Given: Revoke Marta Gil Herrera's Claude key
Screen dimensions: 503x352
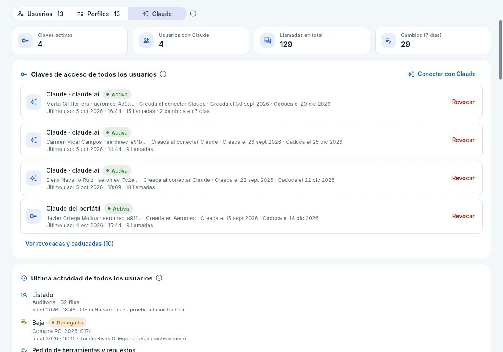Looking at the screenshot, I should (x=463, y=102).
